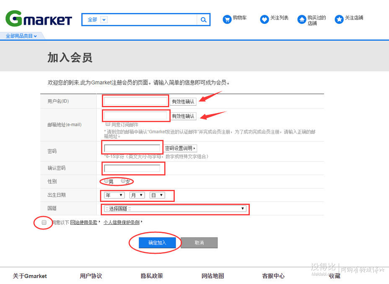Expand the 全部商品类目 category menu
Viewport: 389px width, 284px height.
[x=21, y=36]
